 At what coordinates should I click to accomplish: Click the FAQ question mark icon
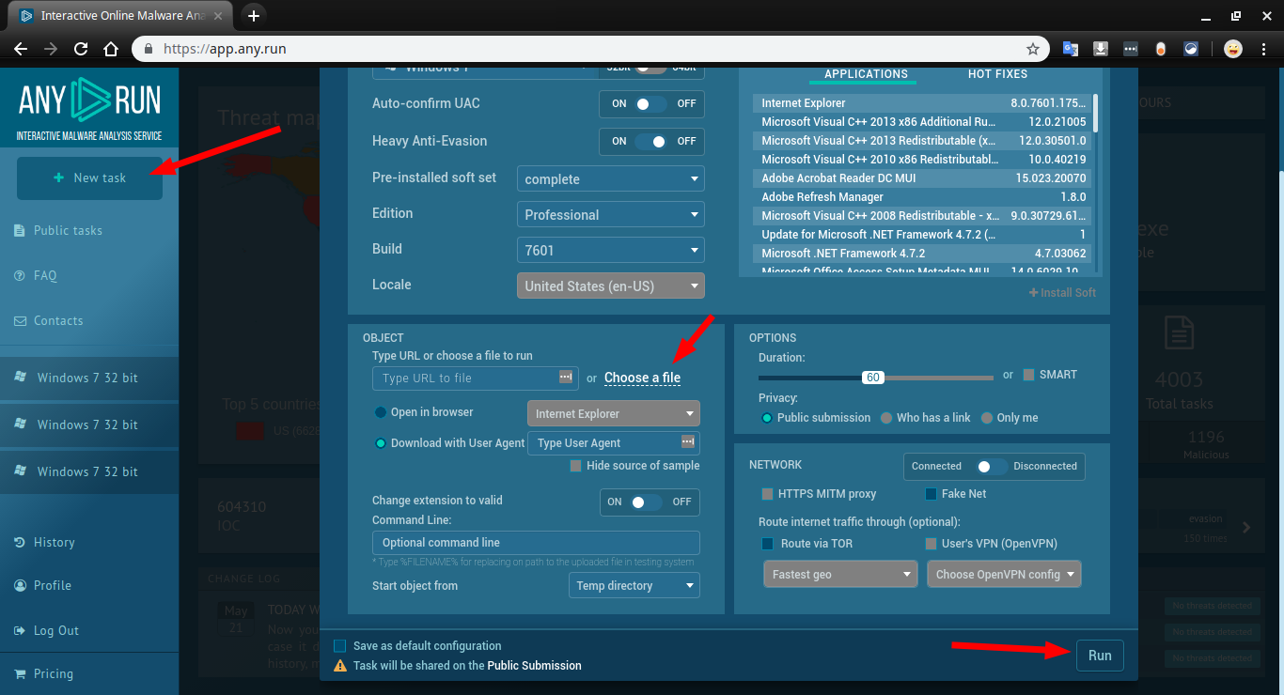click(x=20, y=275)
